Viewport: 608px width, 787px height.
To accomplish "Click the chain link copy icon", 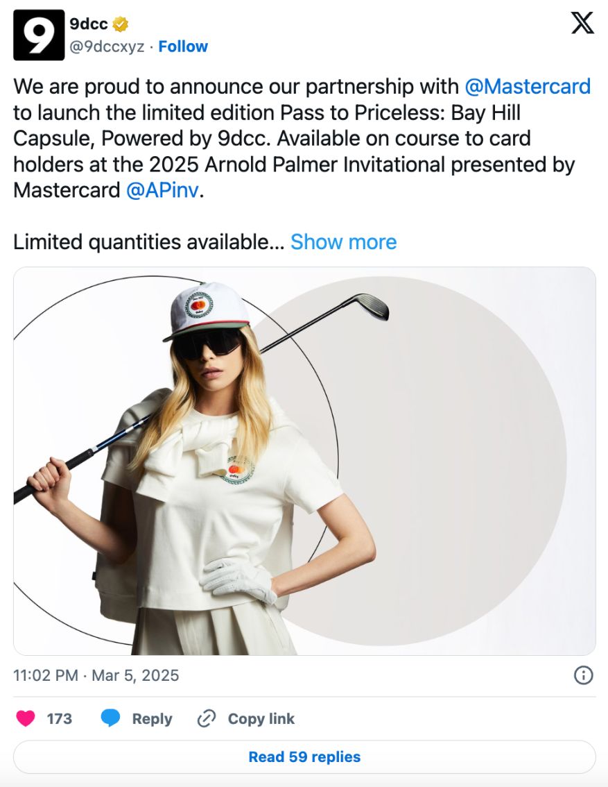I will click(x=206, y=719).
